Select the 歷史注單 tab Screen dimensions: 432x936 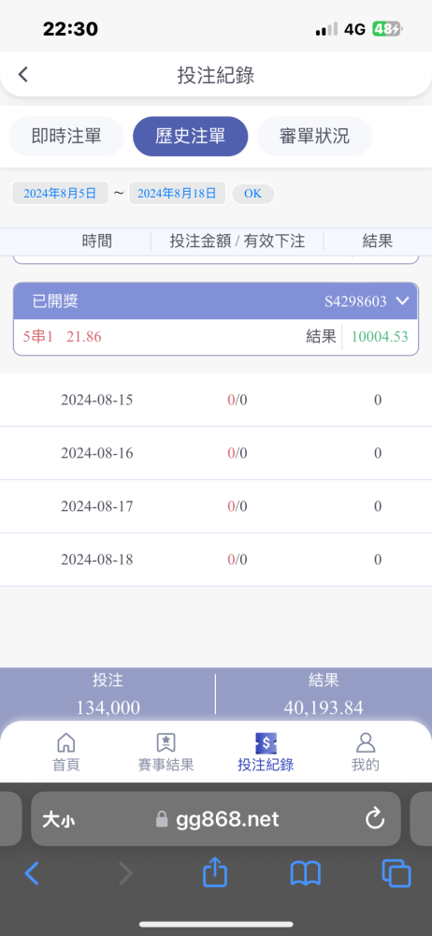click(x=191, y=136)
